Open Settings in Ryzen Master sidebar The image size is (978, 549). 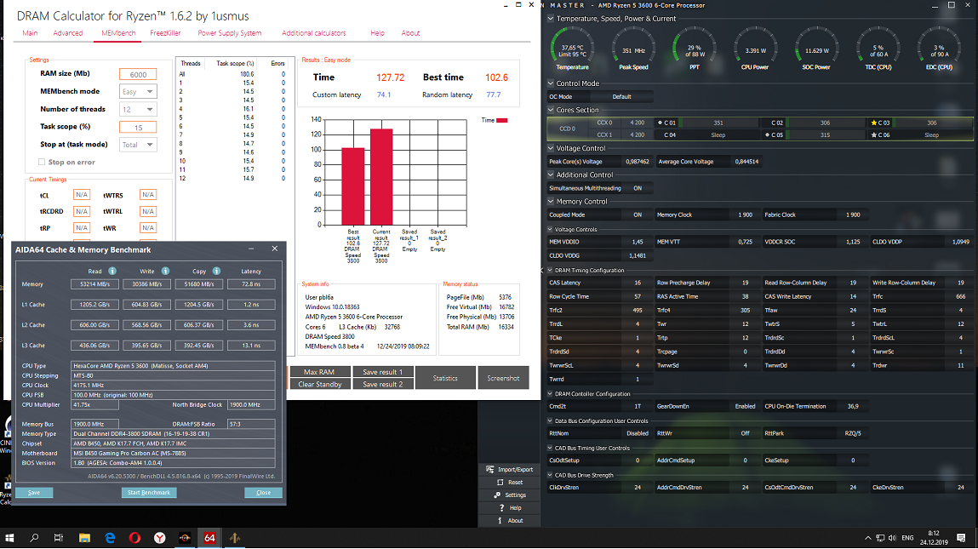(510, 495)
